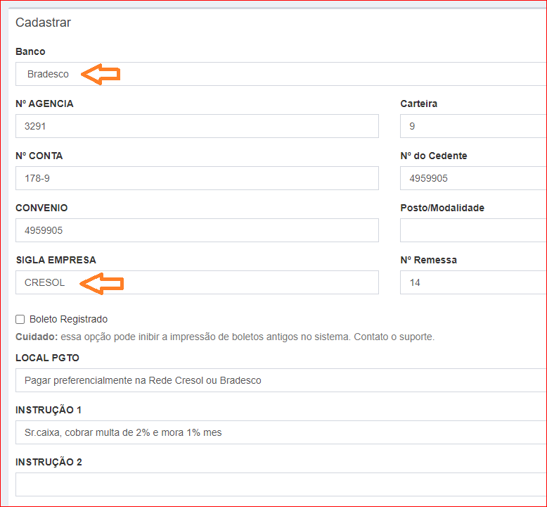This screenshot has width=547, height=507.
Task: Enable the Boleto Registrado checkbox
Action: point(20,320)
